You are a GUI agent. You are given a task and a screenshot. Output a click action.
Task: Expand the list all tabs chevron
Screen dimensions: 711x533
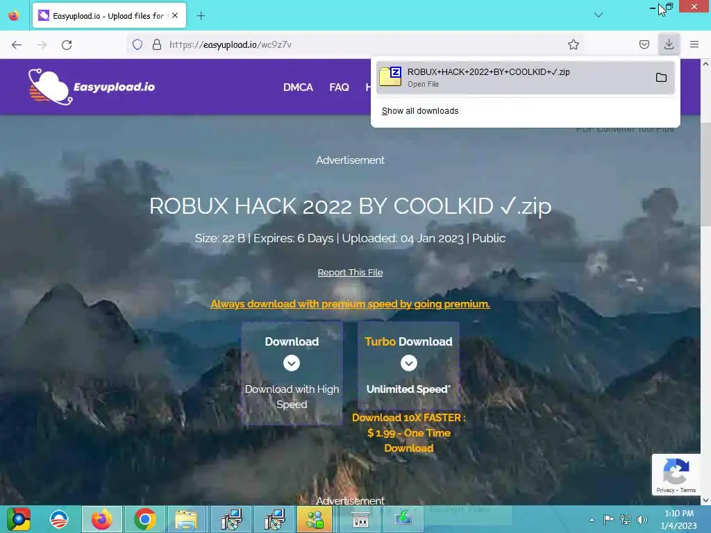(599, 15)
